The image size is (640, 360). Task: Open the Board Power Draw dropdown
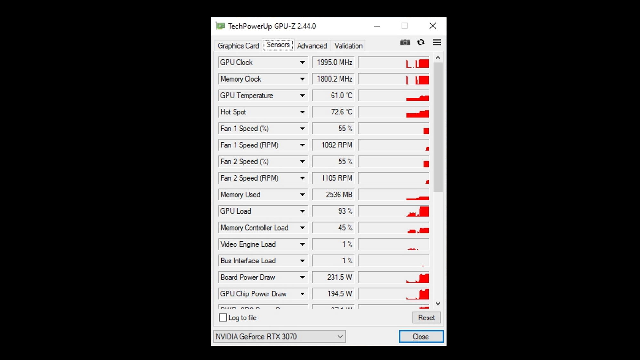(x=302, y=278)
